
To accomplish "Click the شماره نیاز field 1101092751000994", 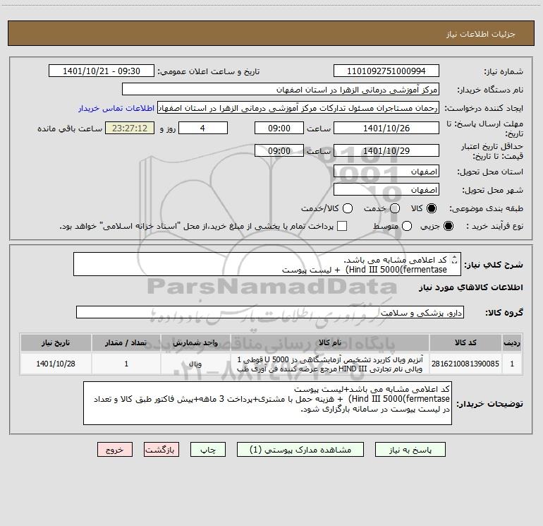I will click(x=386, y=71).
